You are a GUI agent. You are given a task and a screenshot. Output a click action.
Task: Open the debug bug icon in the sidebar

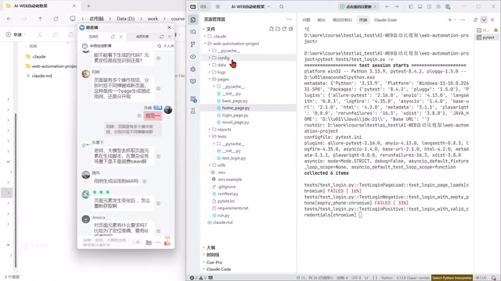coord(193,69)
